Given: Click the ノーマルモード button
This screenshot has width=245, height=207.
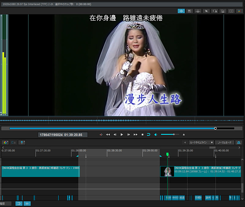Looking at the screenshot, I should point(225,142).
